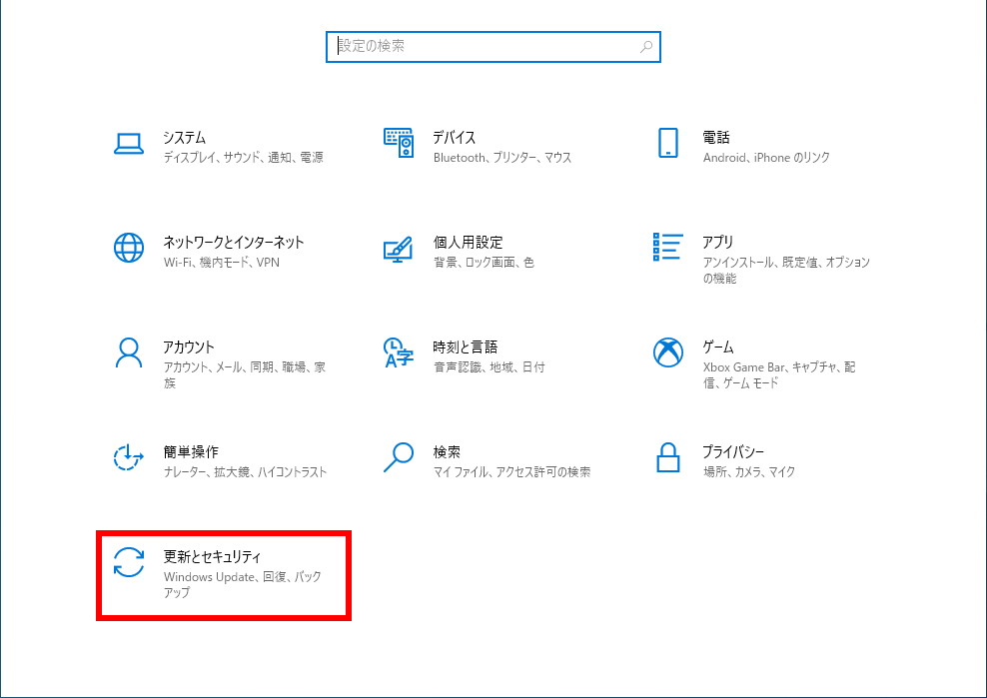Click the text Windows Update、回復、バックアップ
This screenshot has height=698, width=987.
point(243,585)
